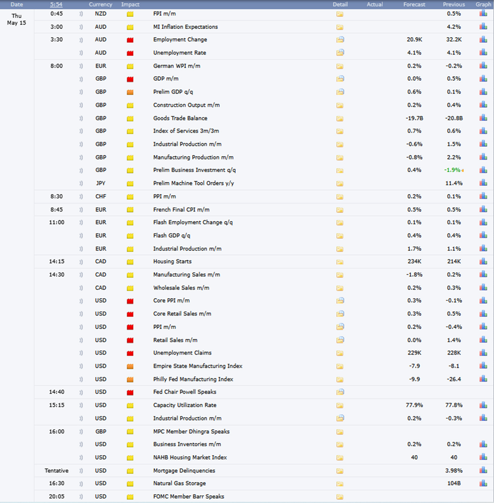494x503 pixels.
Task: Toggle alert sound for Housing Starts
Action: pyautogui.click(x=81, y=262)
